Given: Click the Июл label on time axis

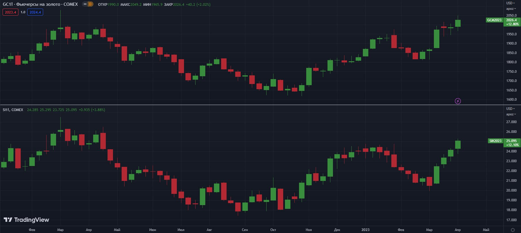Looking at the screenshot, I should tap(181, 230).
